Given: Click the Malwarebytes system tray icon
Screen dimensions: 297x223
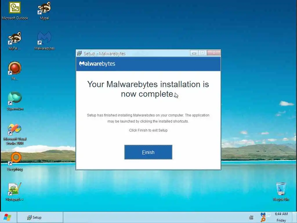Looking at the screenshot, I should pos(263,215).
